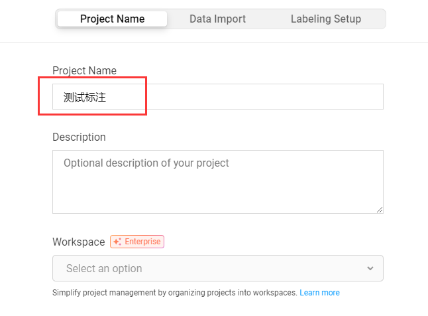The height and width of the screenshot is (316, 428).
Task: Click the "Project Name" field label
Action: (x=84, y=70)
